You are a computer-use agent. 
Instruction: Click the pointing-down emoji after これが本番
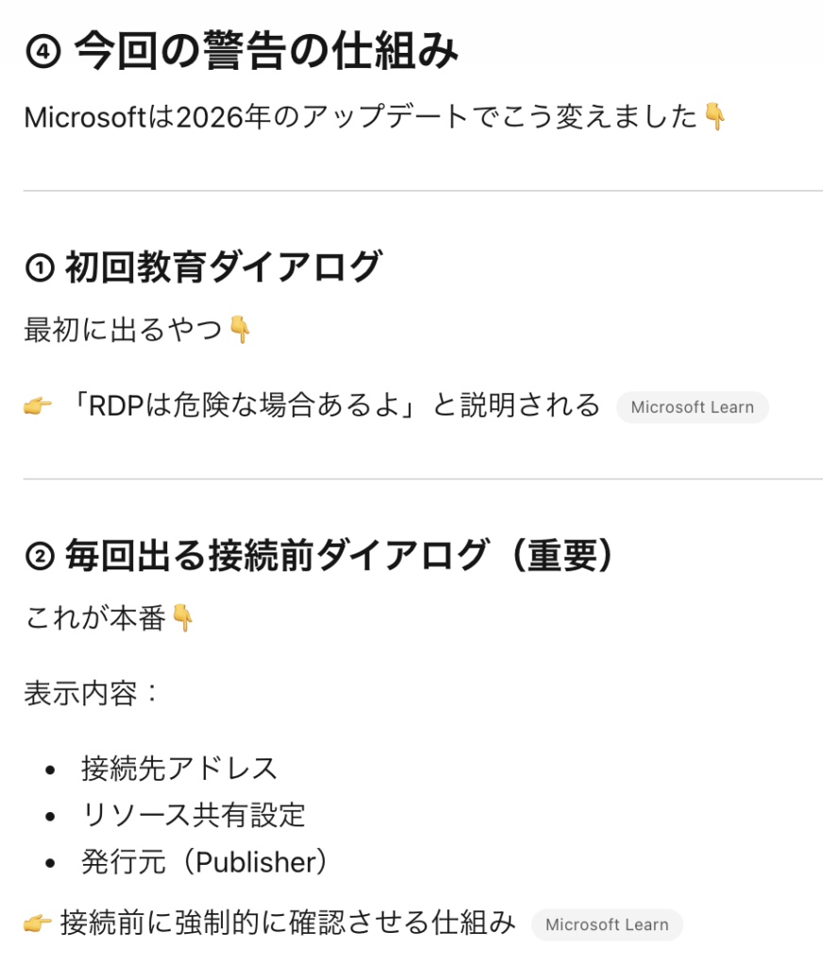[x=182, y=619]
